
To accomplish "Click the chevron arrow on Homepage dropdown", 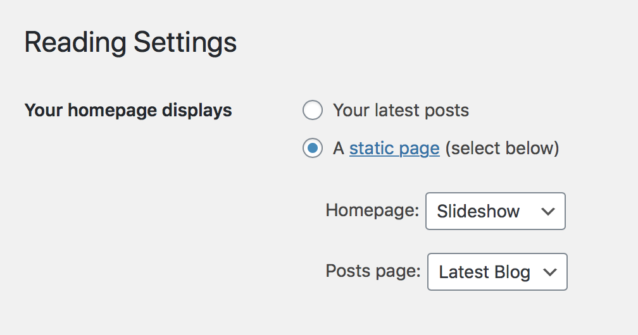I will tap(548, 212).
